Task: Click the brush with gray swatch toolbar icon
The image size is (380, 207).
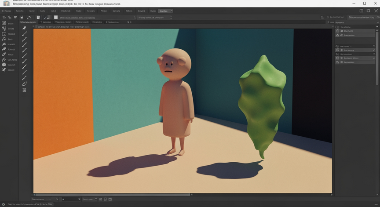Action: point(47,18)
